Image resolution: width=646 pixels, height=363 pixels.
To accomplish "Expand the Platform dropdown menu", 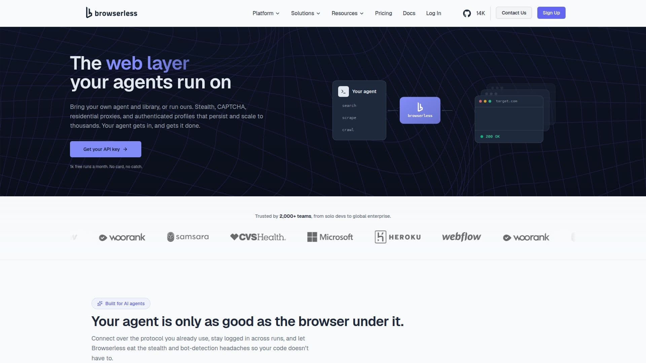I will [266, 13].
